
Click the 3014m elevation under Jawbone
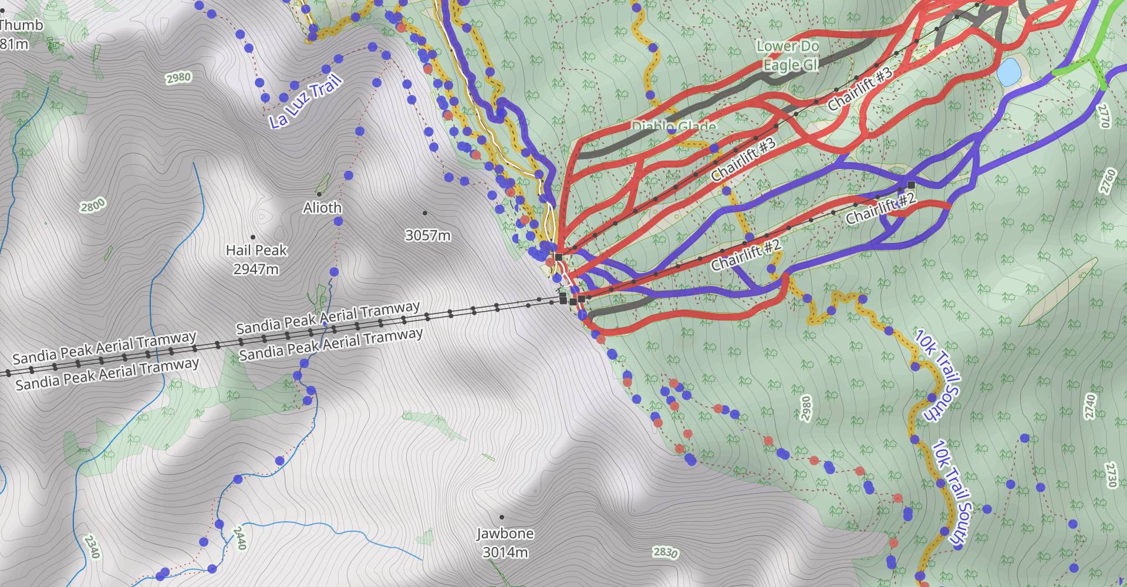pos(505,552)
